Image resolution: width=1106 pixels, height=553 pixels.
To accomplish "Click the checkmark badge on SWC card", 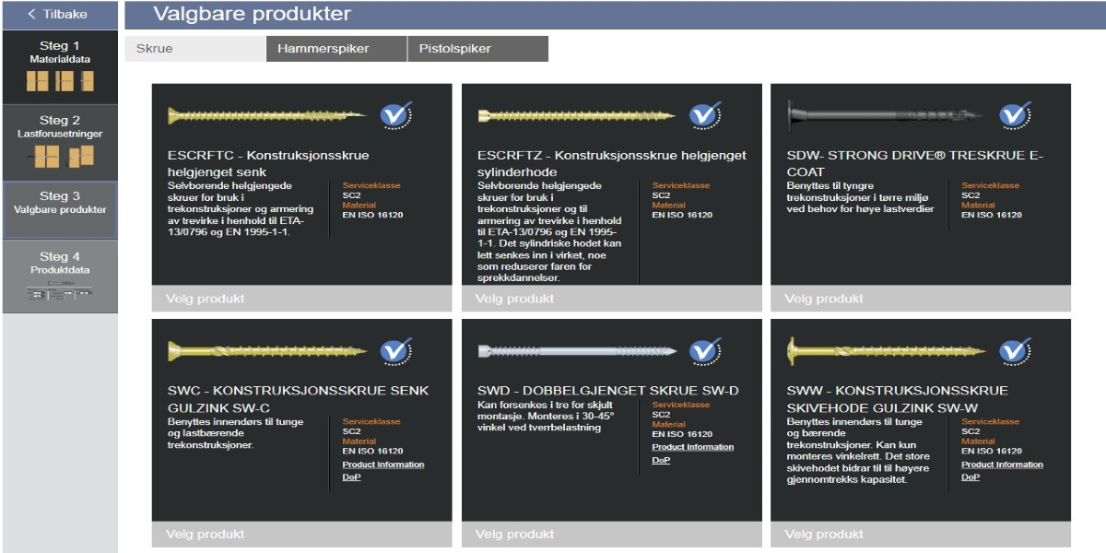I will (x=397, y=350).
